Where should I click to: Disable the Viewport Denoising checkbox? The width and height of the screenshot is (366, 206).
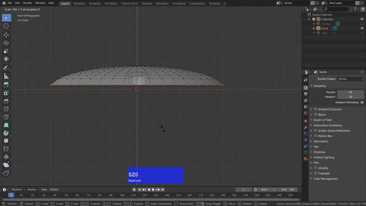pos(362,102)
